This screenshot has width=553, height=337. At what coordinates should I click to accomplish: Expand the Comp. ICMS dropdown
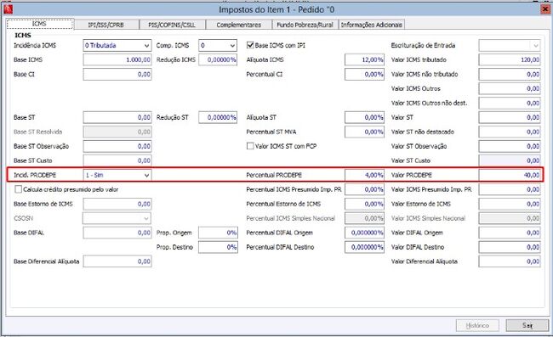(218, 45)
